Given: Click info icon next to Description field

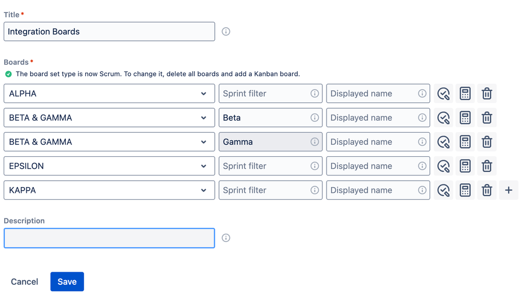Looking at the screenshot, I should 226,238.
